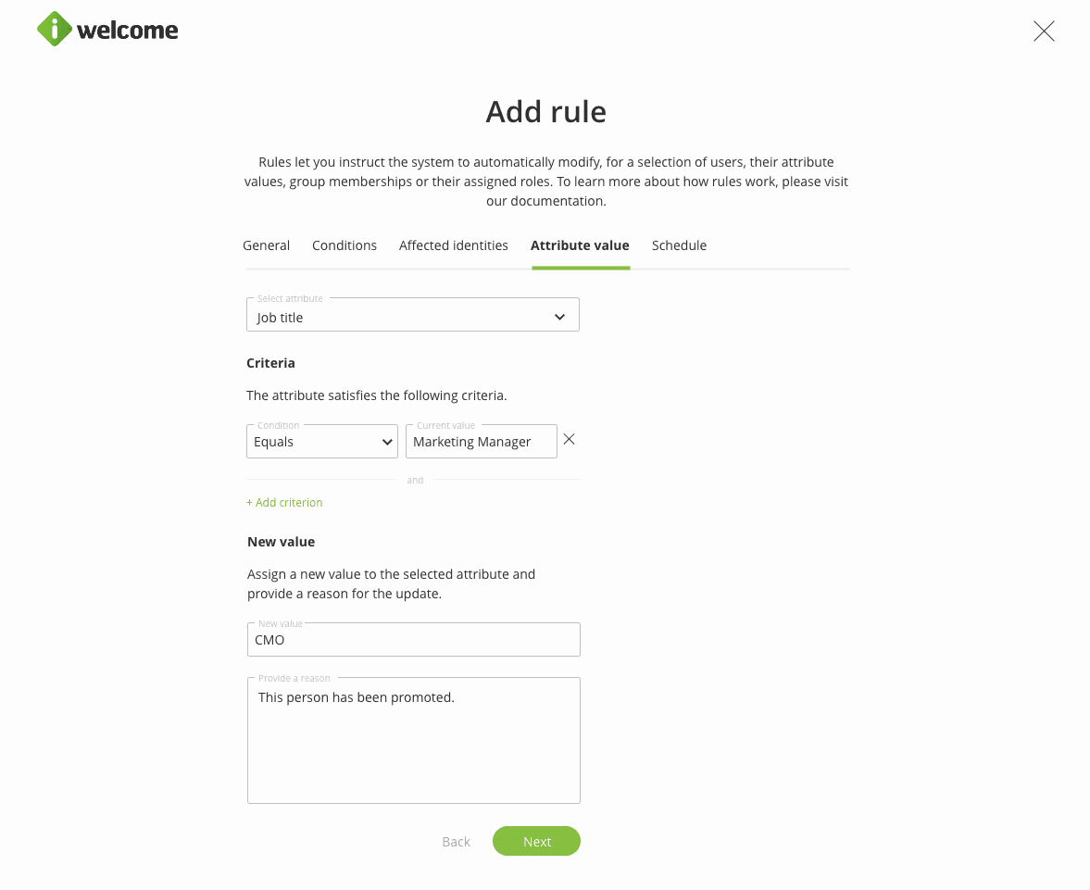Screen dimensions: 1090x890
Task: Click the Equals condition selector
Action: click(x=310, y=443)
